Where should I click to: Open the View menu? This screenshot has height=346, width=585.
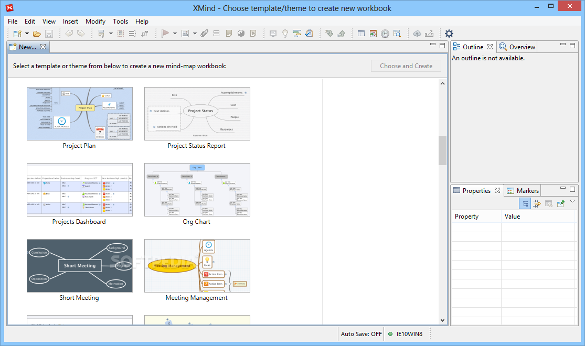(x=49, y=21)
